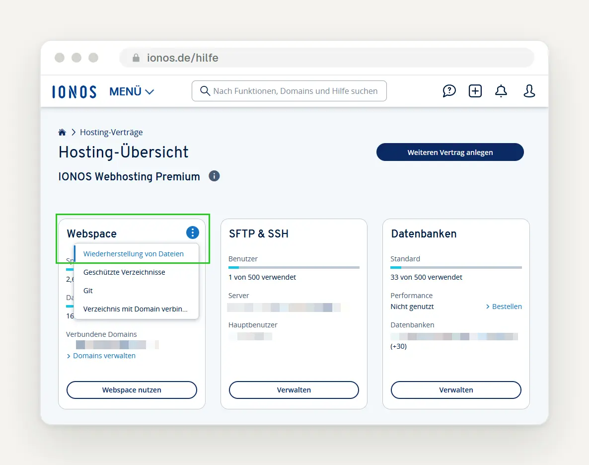This screenshot has height=465, width=589.
Task: Click the plus add-product icon
Action: click(475, 91)
